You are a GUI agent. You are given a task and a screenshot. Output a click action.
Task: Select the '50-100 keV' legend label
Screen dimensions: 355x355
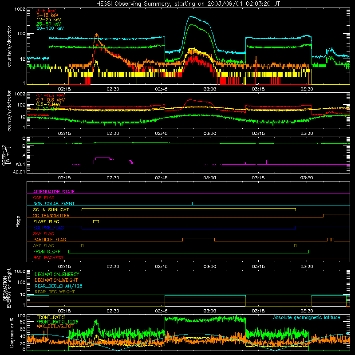50,28
